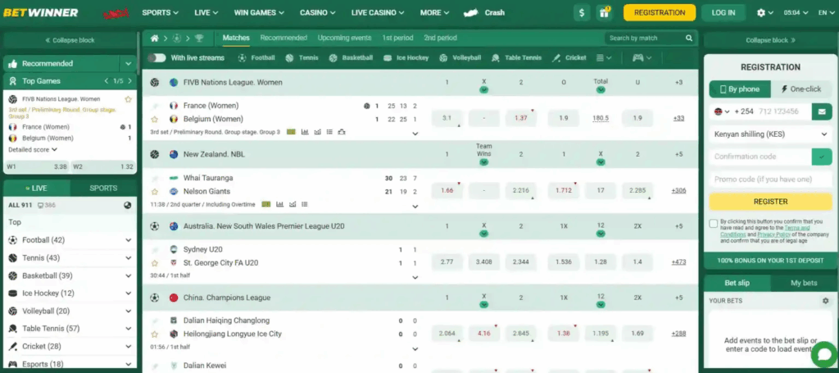Open the live chat bubble icon
The image size is (839, 373).
pyautogui.click(x=824, y=354)
